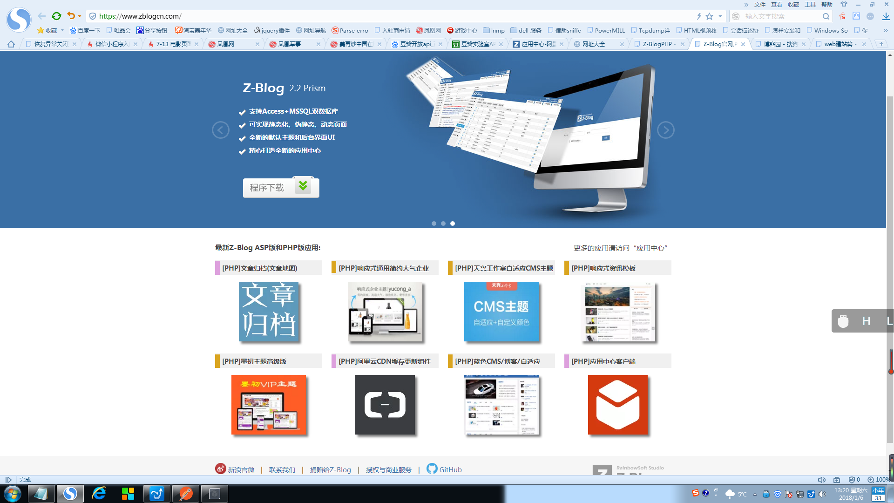The image size is (894, 503).
Task: Click Sogou browser taskbar icon
Action: 70,494
